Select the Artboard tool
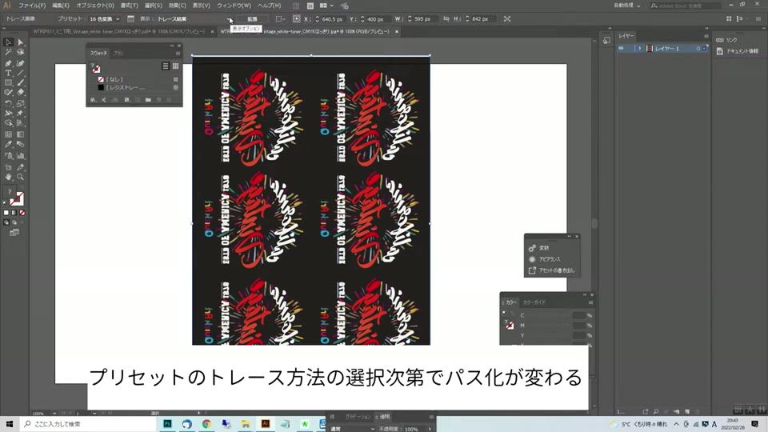 click(x=8, y=167)
